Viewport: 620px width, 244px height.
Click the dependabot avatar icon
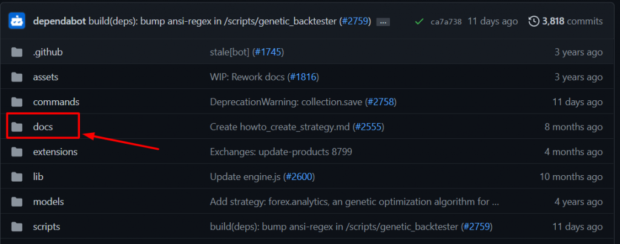coord(16,21)
